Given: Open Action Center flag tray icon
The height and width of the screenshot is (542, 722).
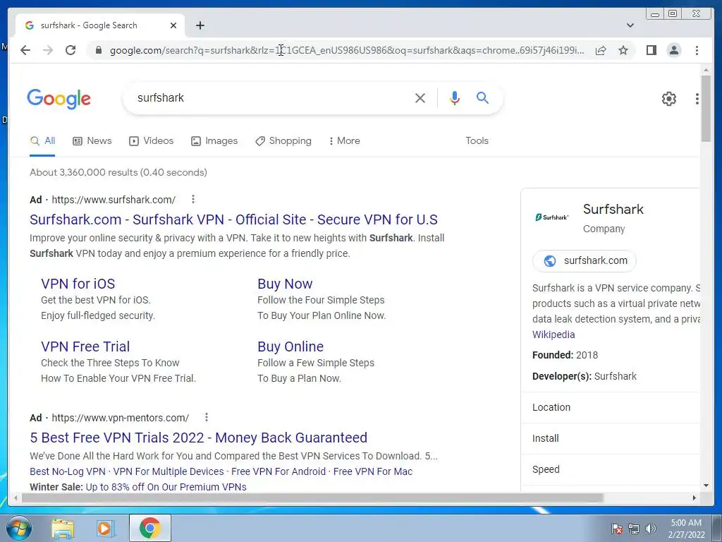Looking at the screenshot, I should pyautogui.click(x=616, y=529).
